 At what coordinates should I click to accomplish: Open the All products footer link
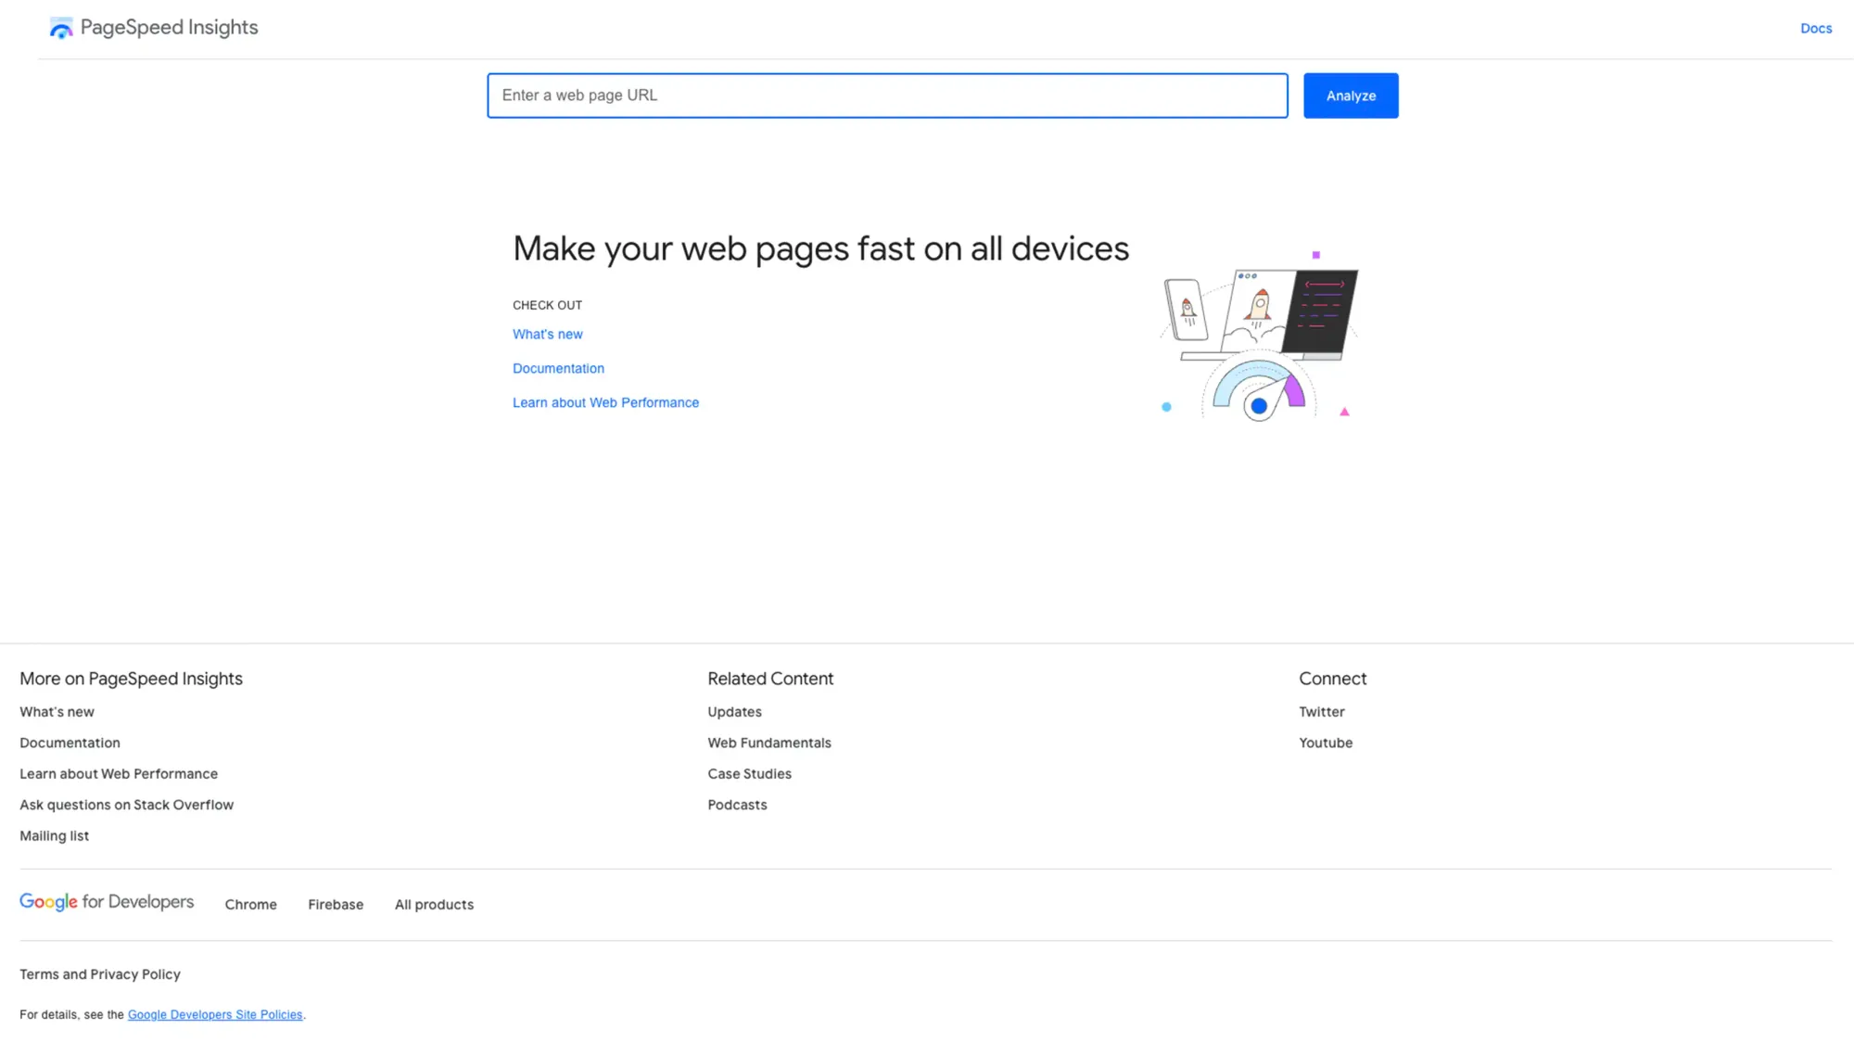point(434,905)
